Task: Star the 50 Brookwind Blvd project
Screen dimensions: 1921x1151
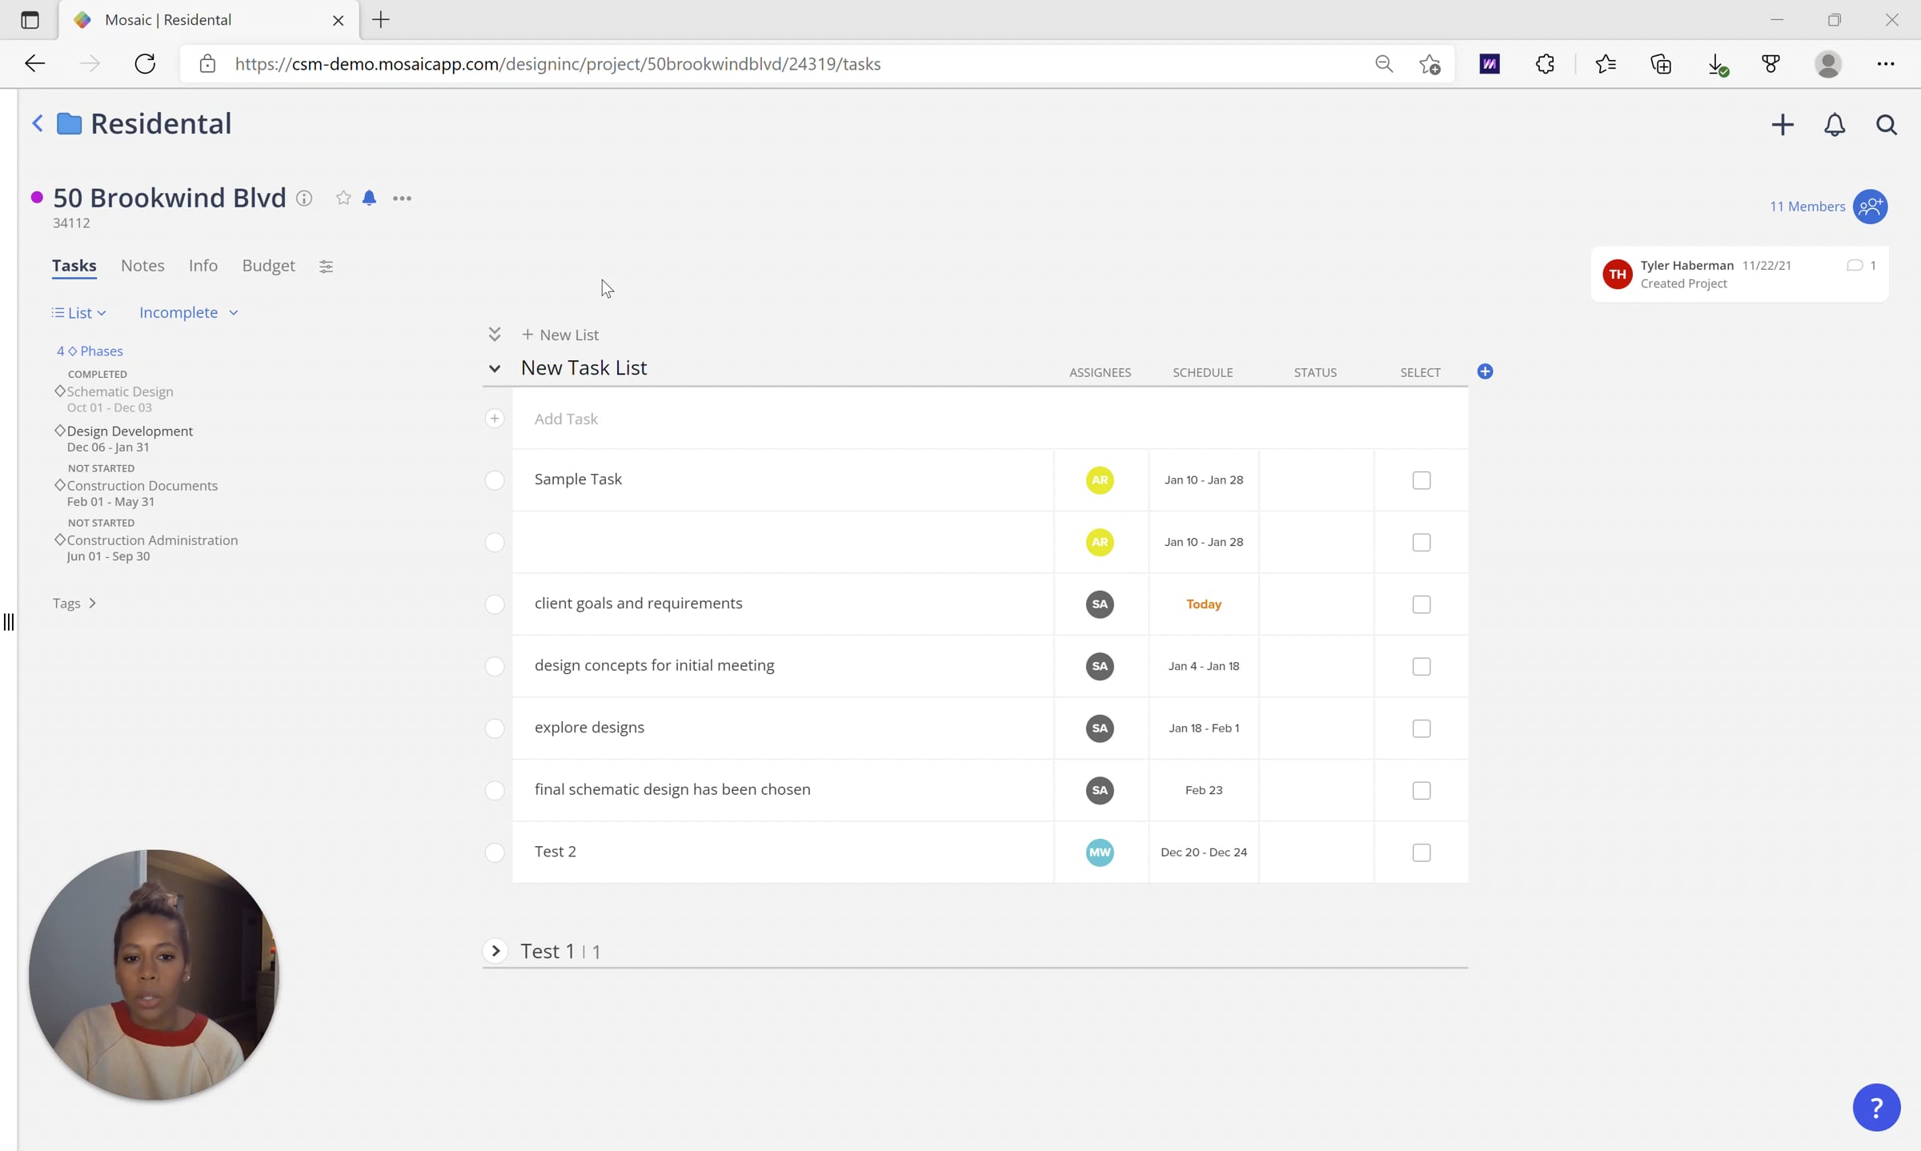Action: [343, 198]
